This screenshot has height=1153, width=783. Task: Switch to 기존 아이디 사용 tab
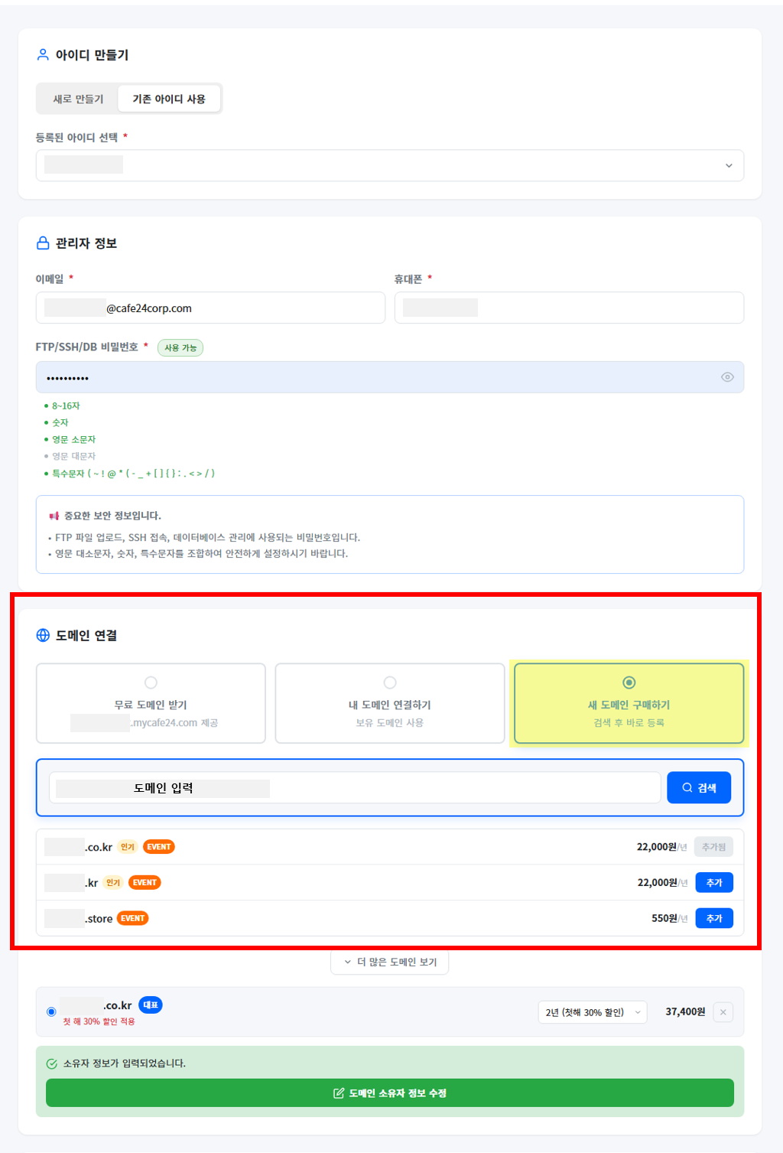[169, 99]
